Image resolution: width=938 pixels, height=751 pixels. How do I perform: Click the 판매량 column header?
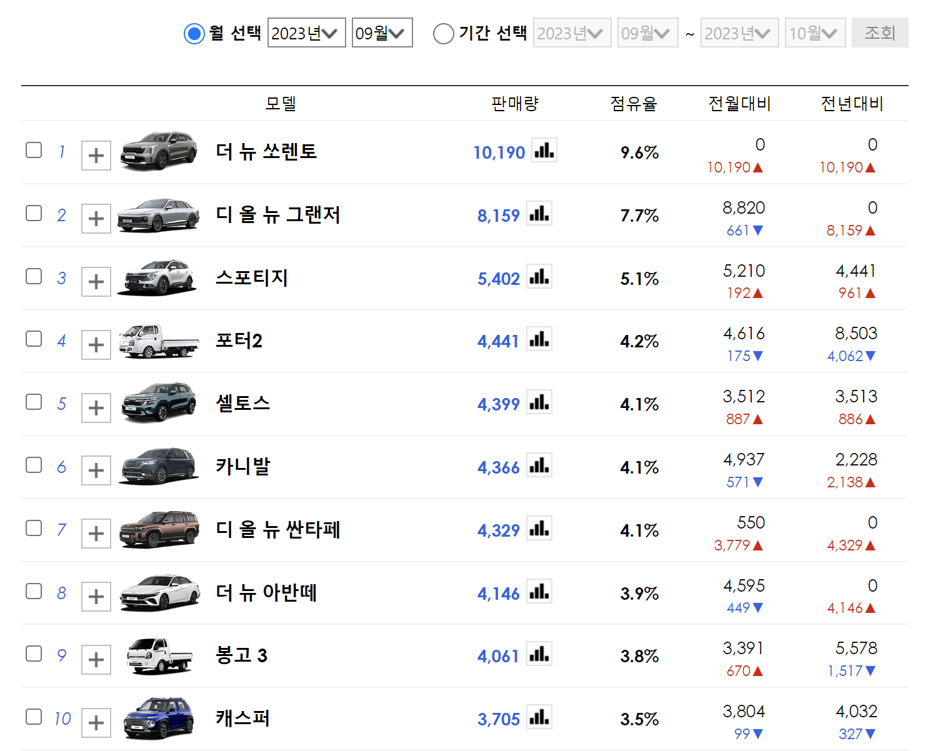click(514, 104)
